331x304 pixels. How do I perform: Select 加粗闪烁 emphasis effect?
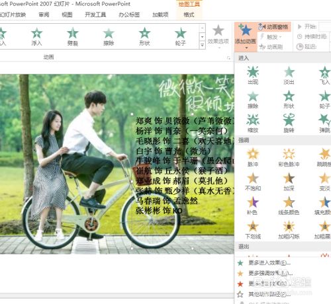(289, 230)
